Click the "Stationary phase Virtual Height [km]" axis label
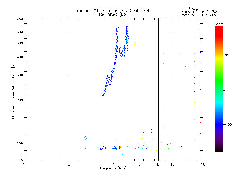 pyautogui.click(x=13, y=90)
